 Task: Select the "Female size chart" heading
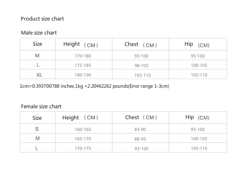point(41,106)
